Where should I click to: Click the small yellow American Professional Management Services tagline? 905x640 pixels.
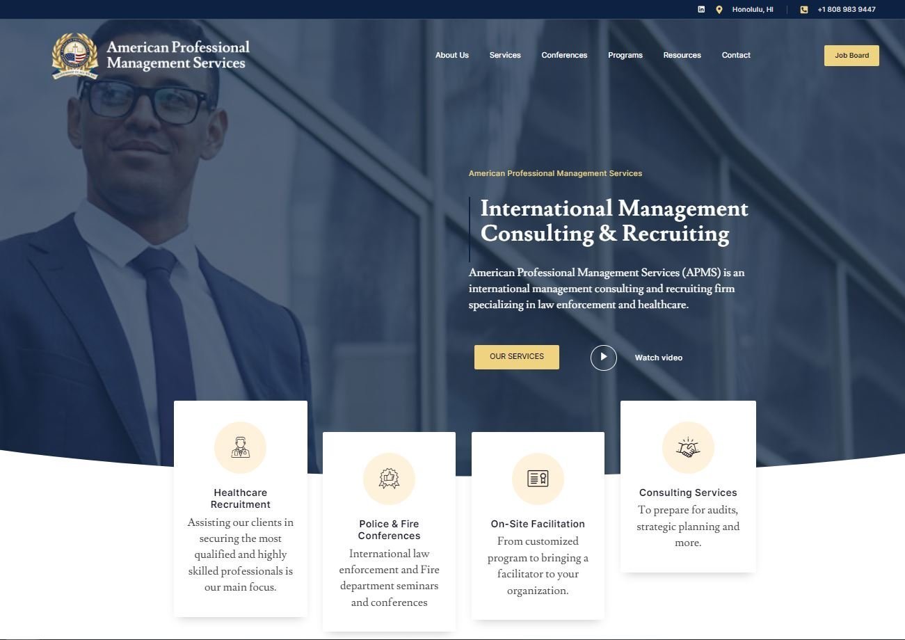(x=555, y=173)
